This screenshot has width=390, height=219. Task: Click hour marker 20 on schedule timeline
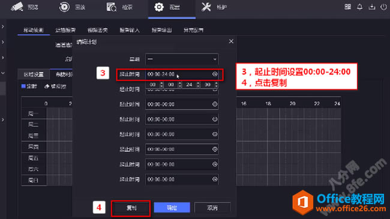click(x=293, y=104)
